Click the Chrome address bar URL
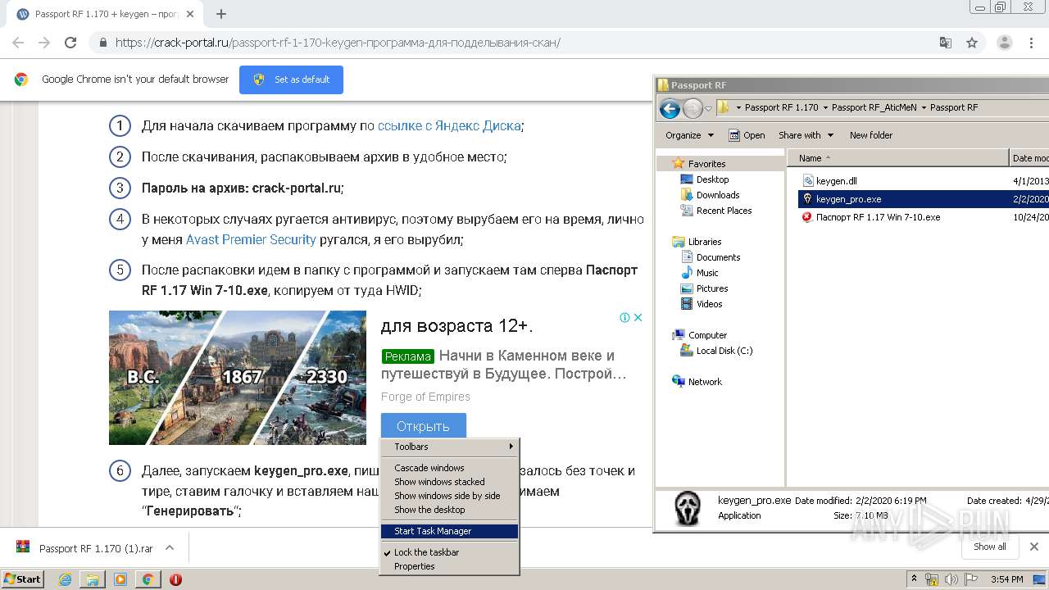This screenshot has width=1049, height=590. pyautogui.click(x=338, y=43)
